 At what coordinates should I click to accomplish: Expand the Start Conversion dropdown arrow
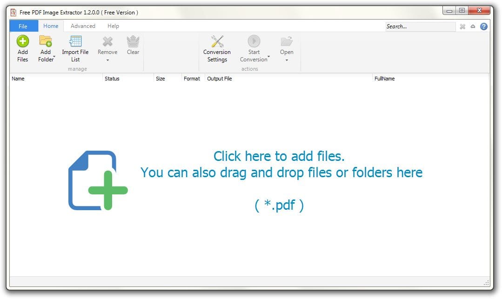tap(268, 57)
